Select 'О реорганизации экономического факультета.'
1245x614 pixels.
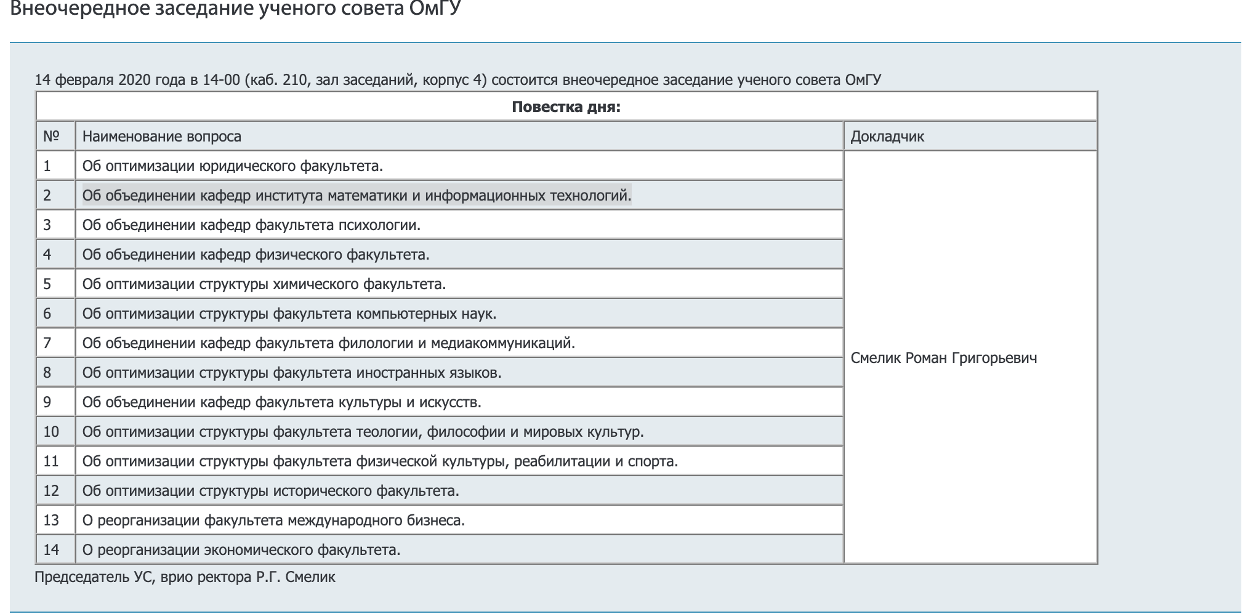point(459,549)
